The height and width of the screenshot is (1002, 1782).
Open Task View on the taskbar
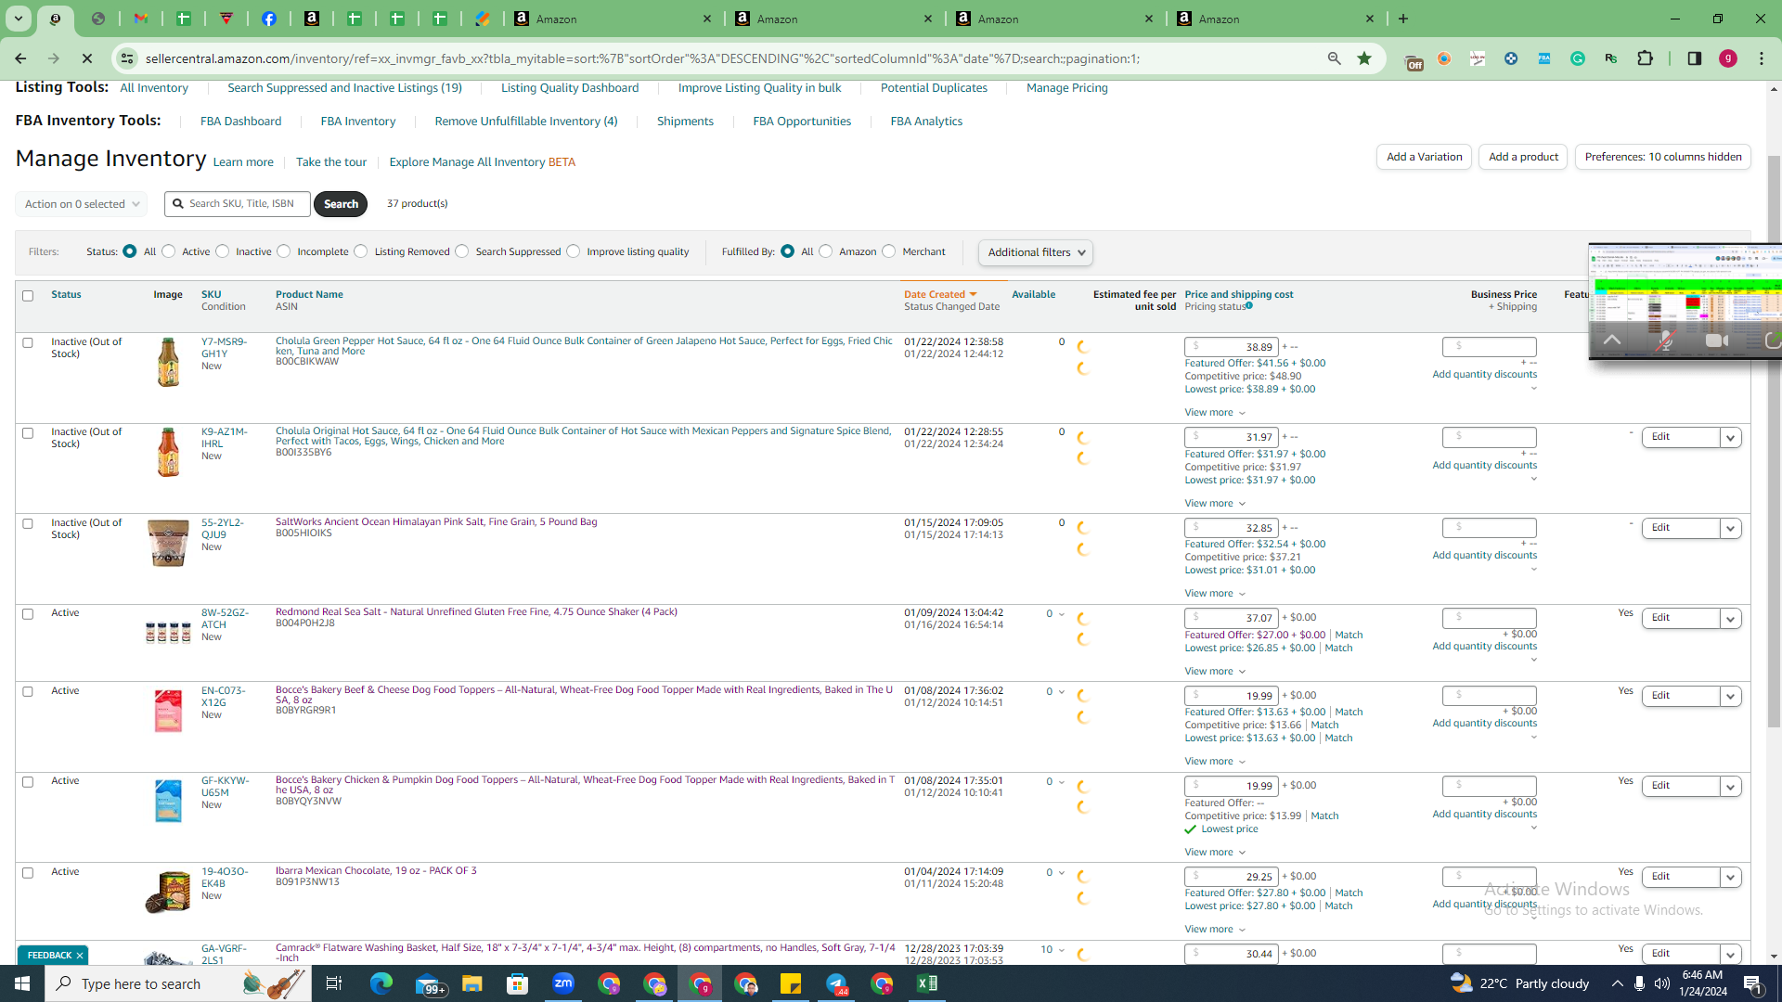tap(334, 983)
